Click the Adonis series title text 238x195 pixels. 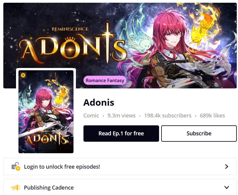[x=99, y=102]
